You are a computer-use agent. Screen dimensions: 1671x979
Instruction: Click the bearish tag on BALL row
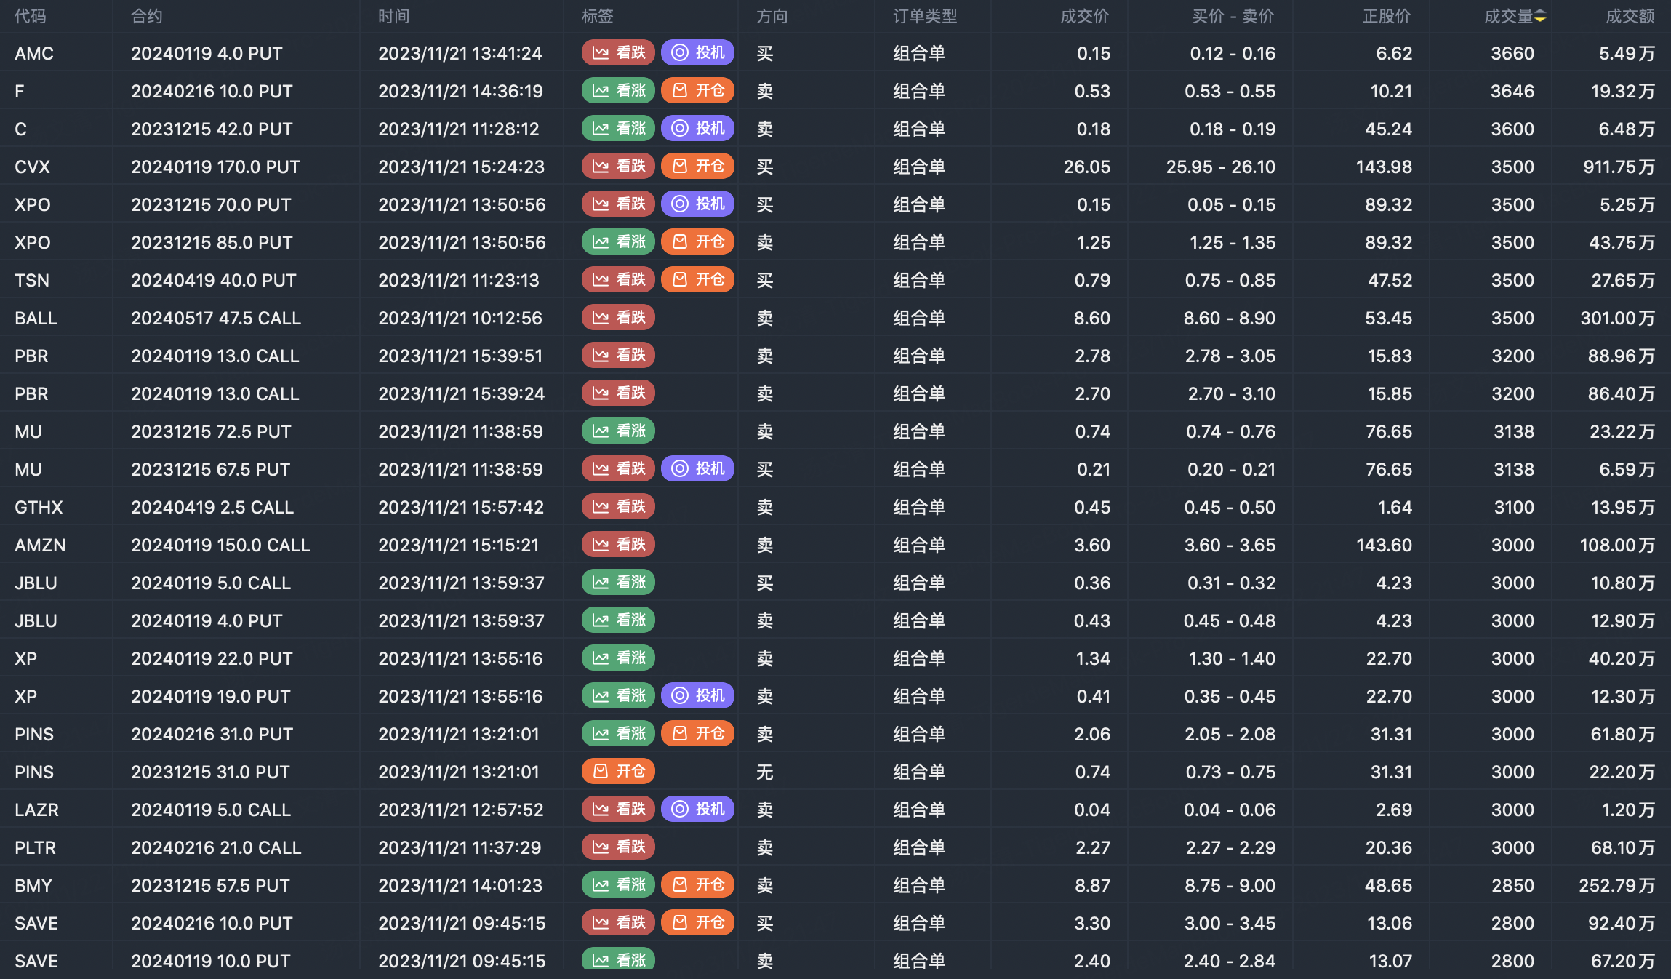point(618,318)
